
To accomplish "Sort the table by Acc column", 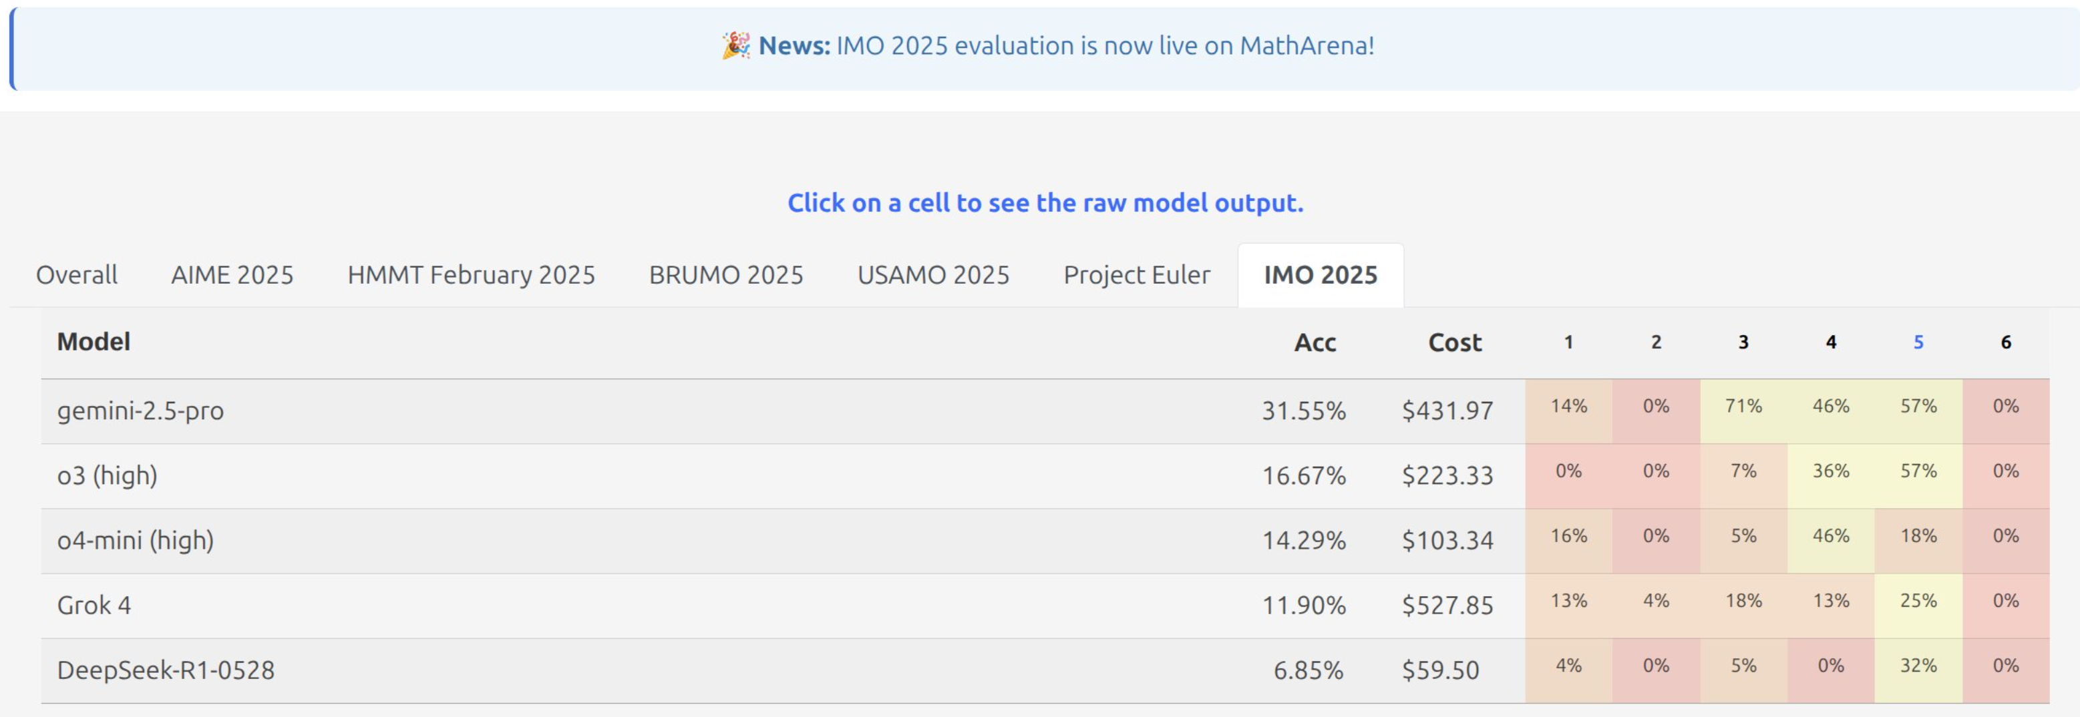I will 1315,342.
